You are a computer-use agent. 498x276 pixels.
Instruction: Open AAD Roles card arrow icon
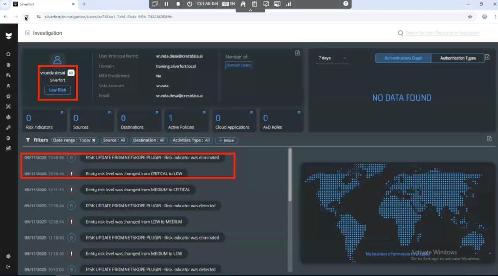tap(299, 112)
